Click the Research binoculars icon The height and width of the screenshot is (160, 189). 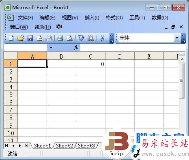click(91, 38)
